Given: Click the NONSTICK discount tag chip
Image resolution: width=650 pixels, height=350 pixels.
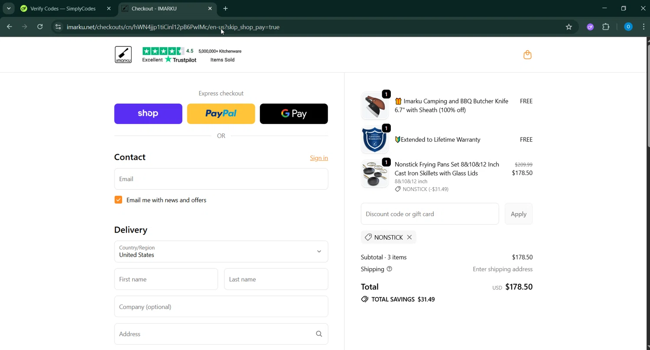Looking at the screenshot, I should click(x=388, y=237).
